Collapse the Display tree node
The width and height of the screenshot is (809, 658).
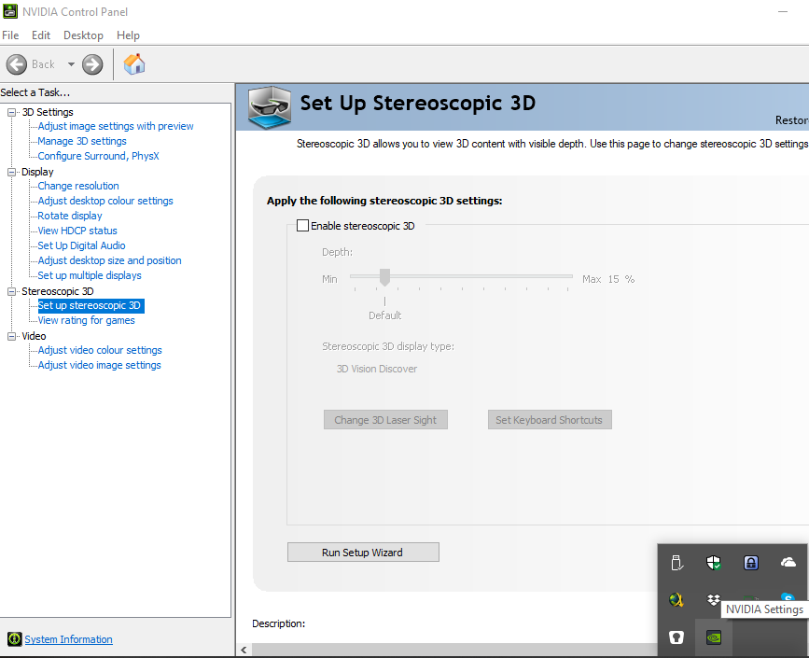11,172
